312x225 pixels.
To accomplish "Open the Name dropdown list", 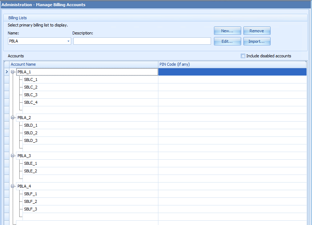I will (x=69, y=41).
